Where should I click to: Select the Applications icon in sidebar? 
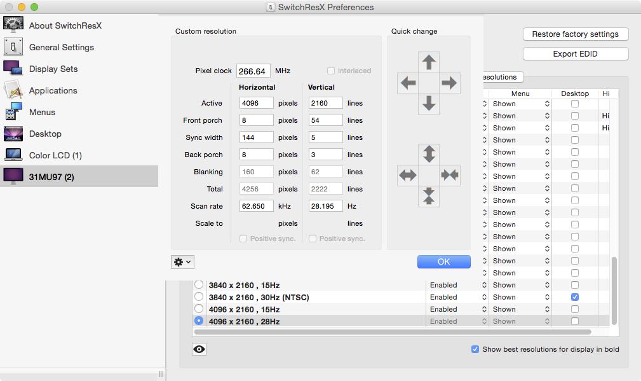click(x=13, y=90)
